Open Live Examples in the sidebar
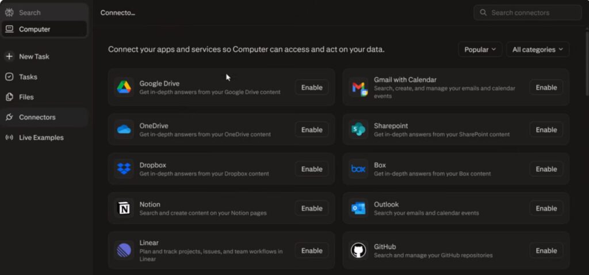Image resolution: width=589 pixels, height=275 pixels. coord(41,138)
